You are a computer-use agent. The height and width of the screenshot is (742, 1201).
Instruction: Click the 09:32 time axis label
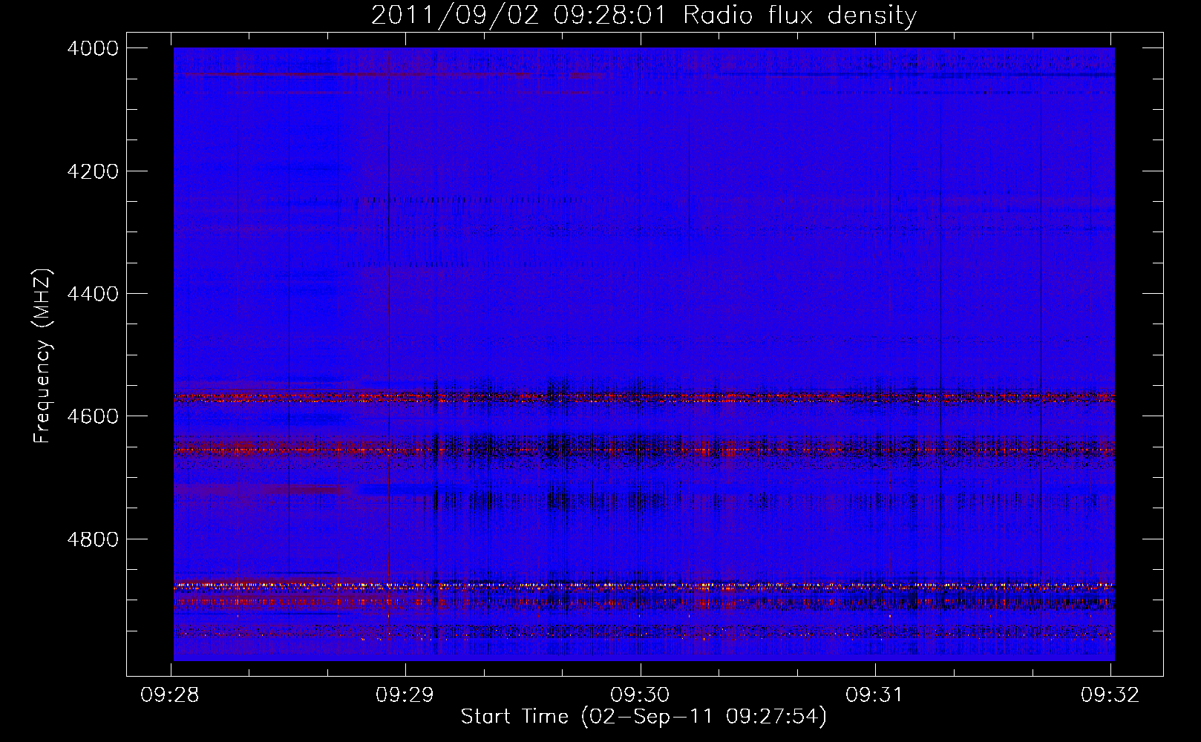1110,695
